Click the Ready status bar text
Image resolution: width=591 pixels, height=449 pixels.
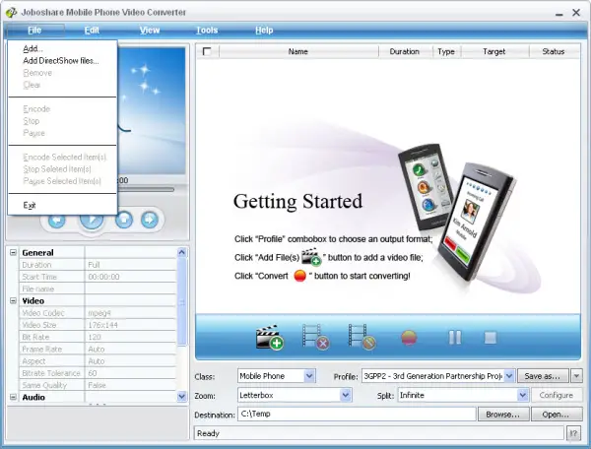pyautogui.click(x=208, y=433)
